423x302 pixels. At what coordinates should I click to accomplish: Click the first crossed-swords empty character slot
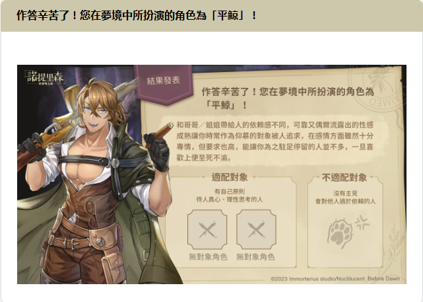point(207,229)
